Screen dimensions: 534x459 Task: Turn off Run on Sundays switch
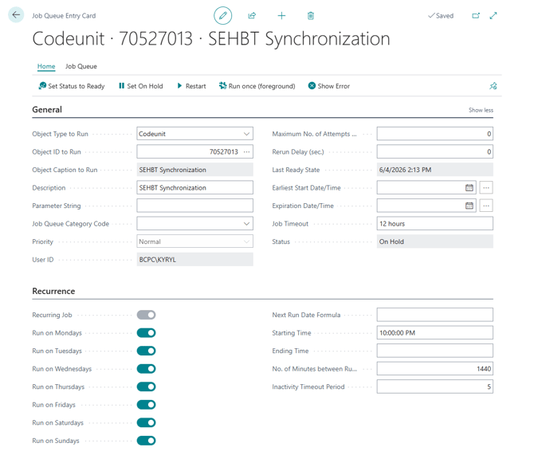coord(147,441)
